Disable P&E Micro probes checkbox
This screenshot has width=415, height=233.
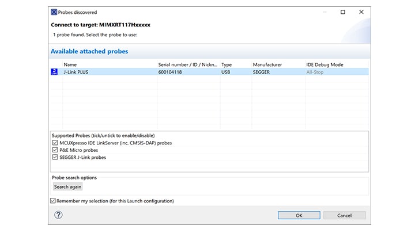point(55,150)
